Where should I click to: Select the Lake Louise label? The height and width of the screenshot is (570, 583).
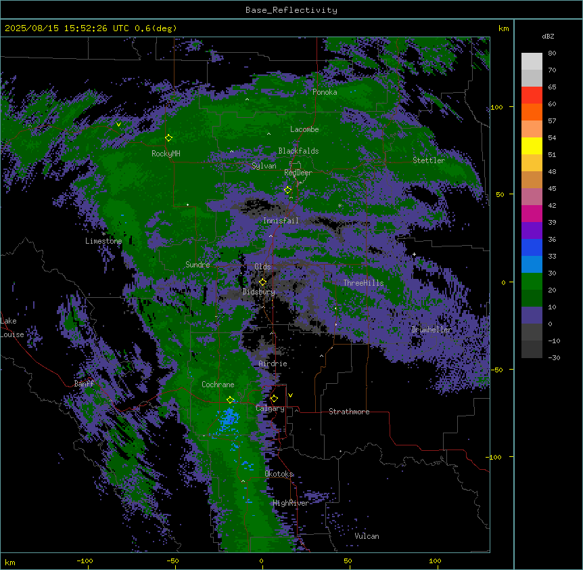click(x=12, y=328)
